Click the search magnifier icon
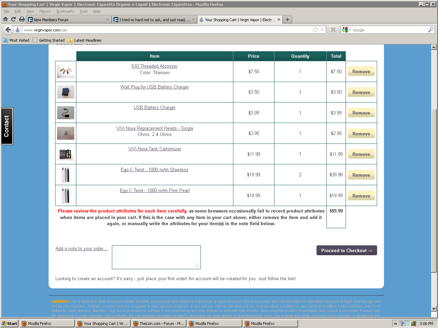 [x=431, y=30]
